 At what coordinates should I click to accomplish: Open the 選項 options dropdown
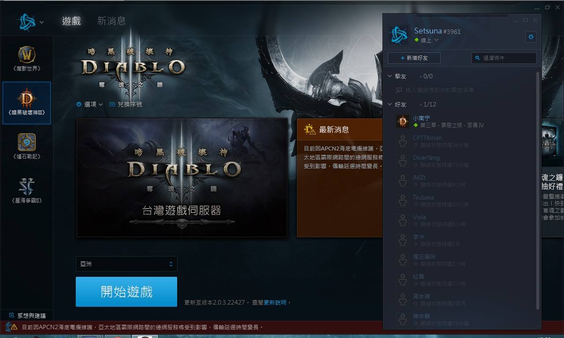click(x=89, y=104)
